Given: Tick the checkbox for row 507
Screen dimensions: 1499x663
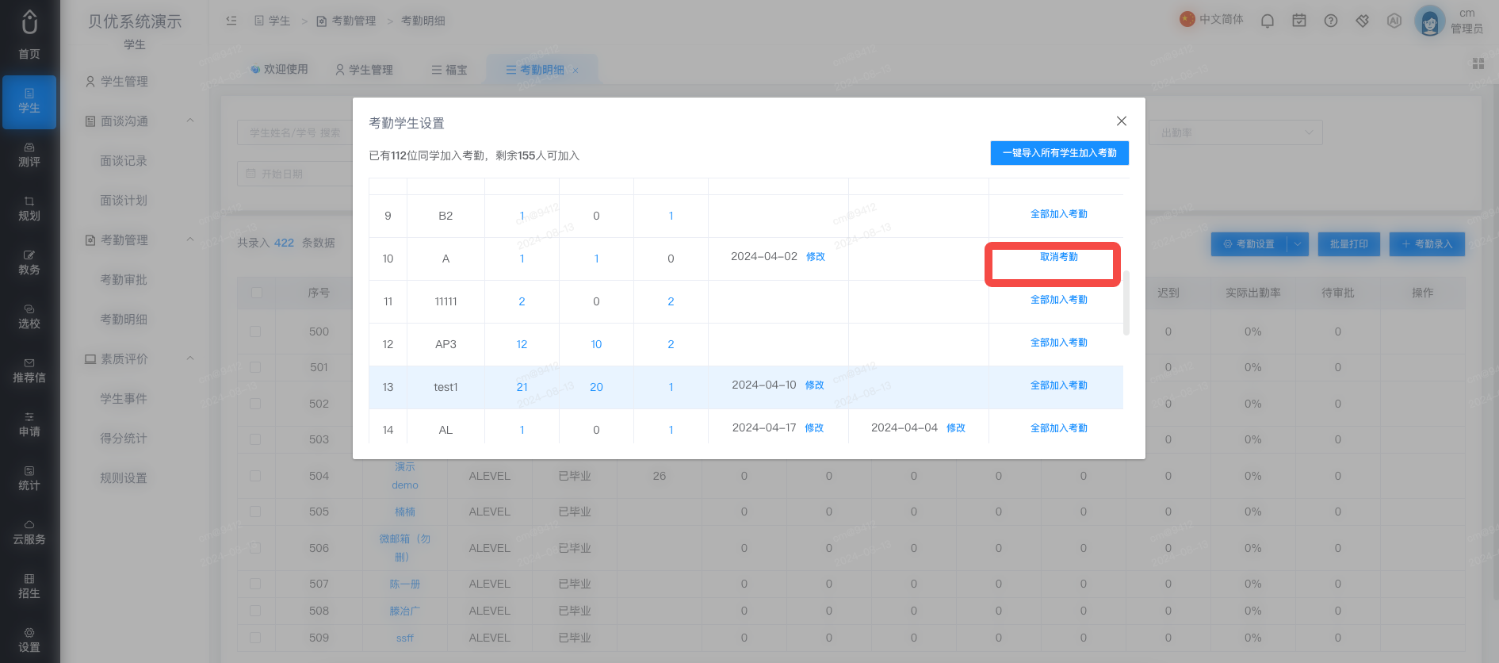Looking at the screenshot, I should pyautogui.click(x=255, y=584).
